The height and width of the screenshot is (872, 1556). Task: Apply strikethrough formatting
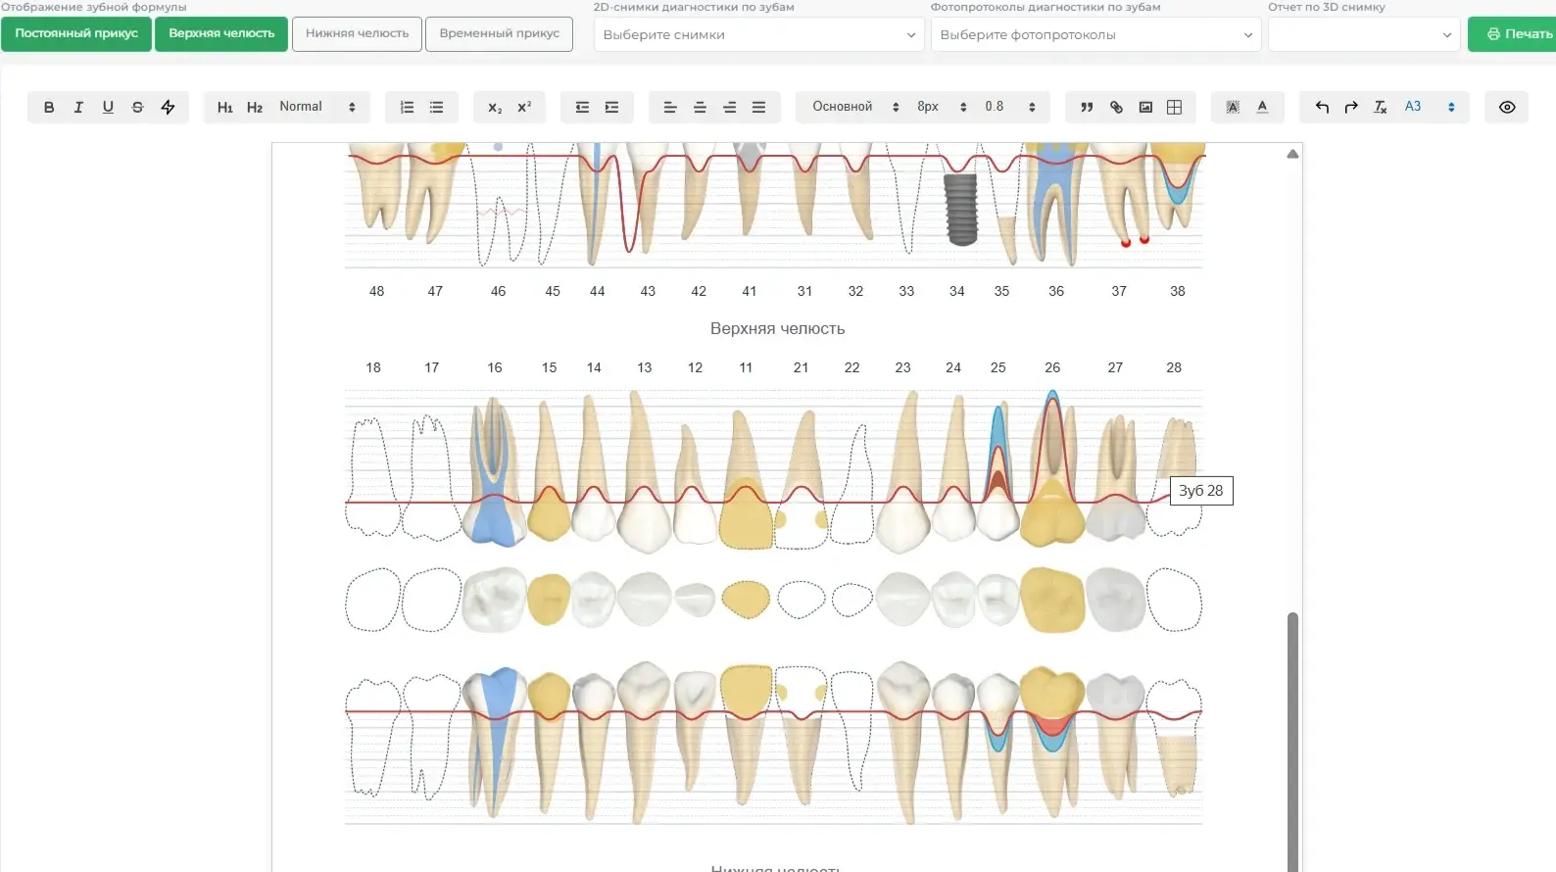(x=137, y=107)
